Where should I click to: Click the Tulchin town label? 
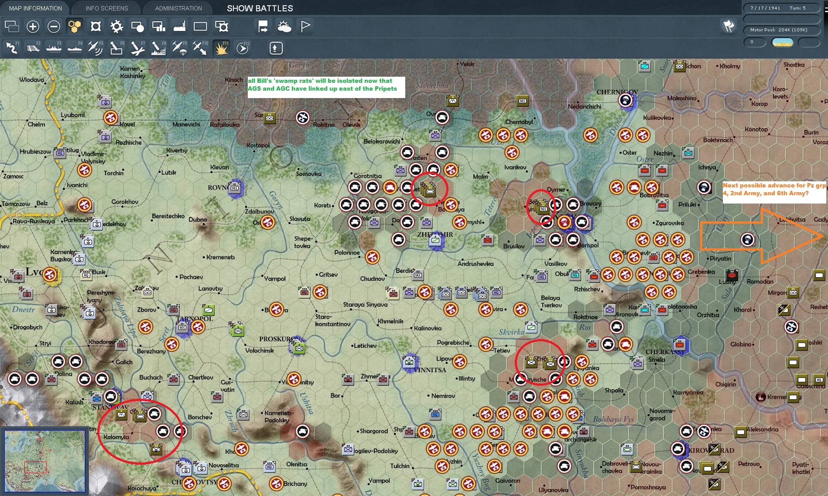(400, 466)
